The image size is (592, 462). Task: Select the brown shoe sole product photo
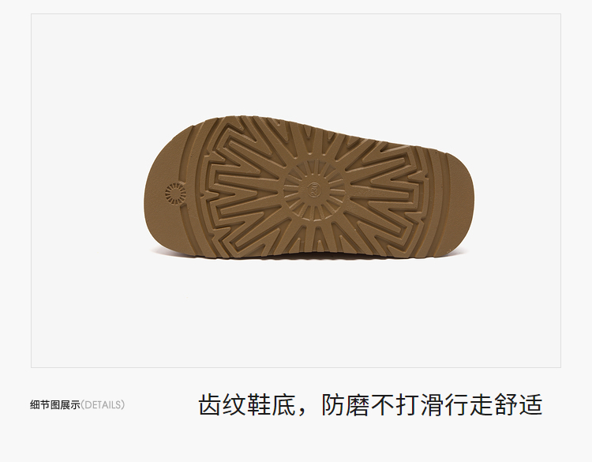[x=309, y=188]
